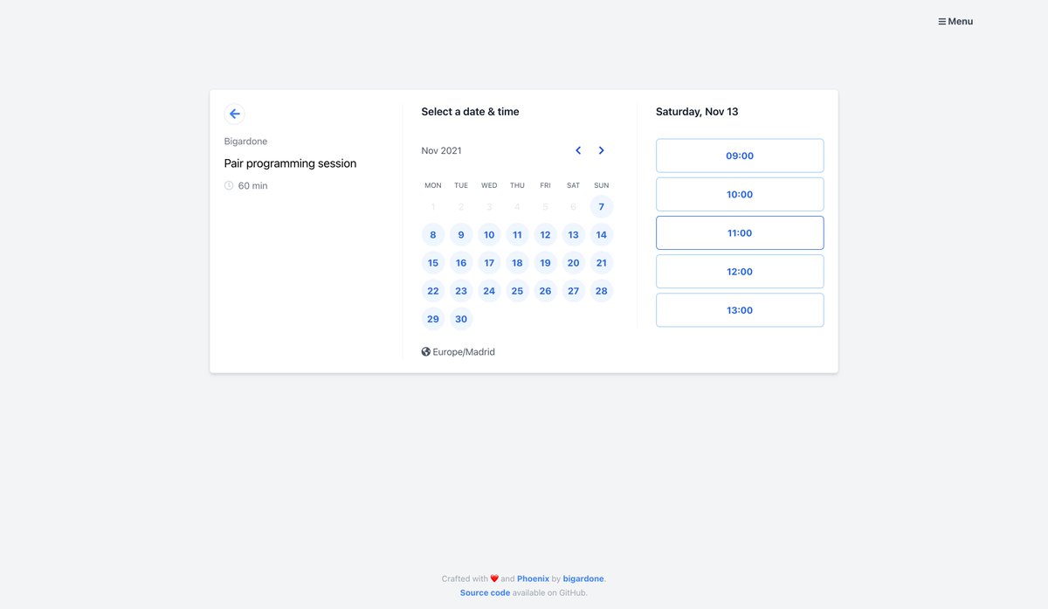Choose the 09:00 time slot
The height and width of the screenshot is (609, 1048).
(x=740, y=156)
